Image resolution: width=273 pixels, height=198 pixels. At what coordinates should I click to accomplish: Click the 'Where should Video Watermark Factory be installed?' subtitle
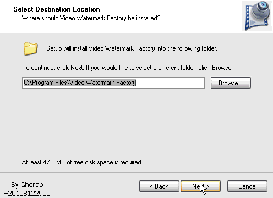click(91, 18)
